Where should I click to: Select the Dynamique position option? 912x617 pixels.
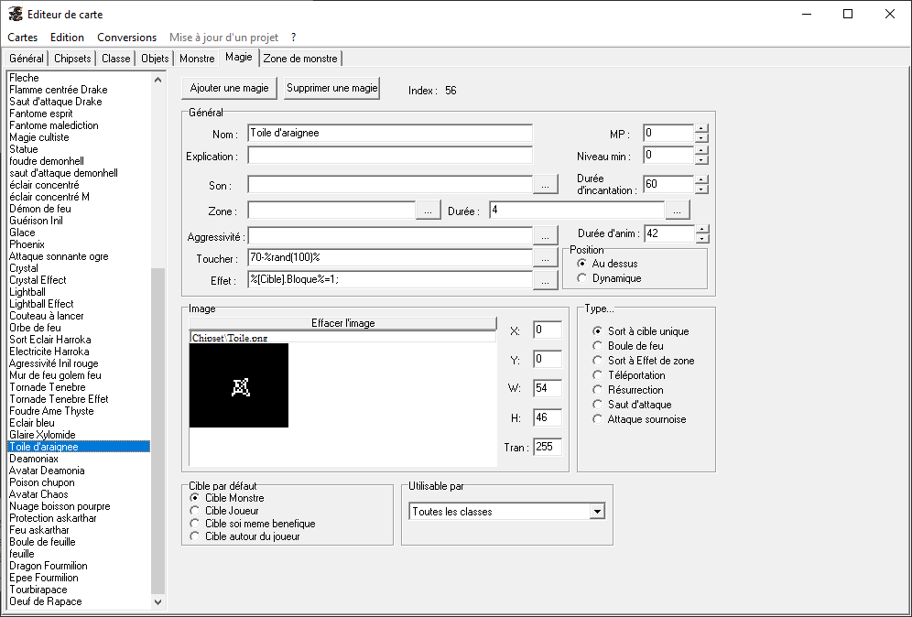click(582, 278)
